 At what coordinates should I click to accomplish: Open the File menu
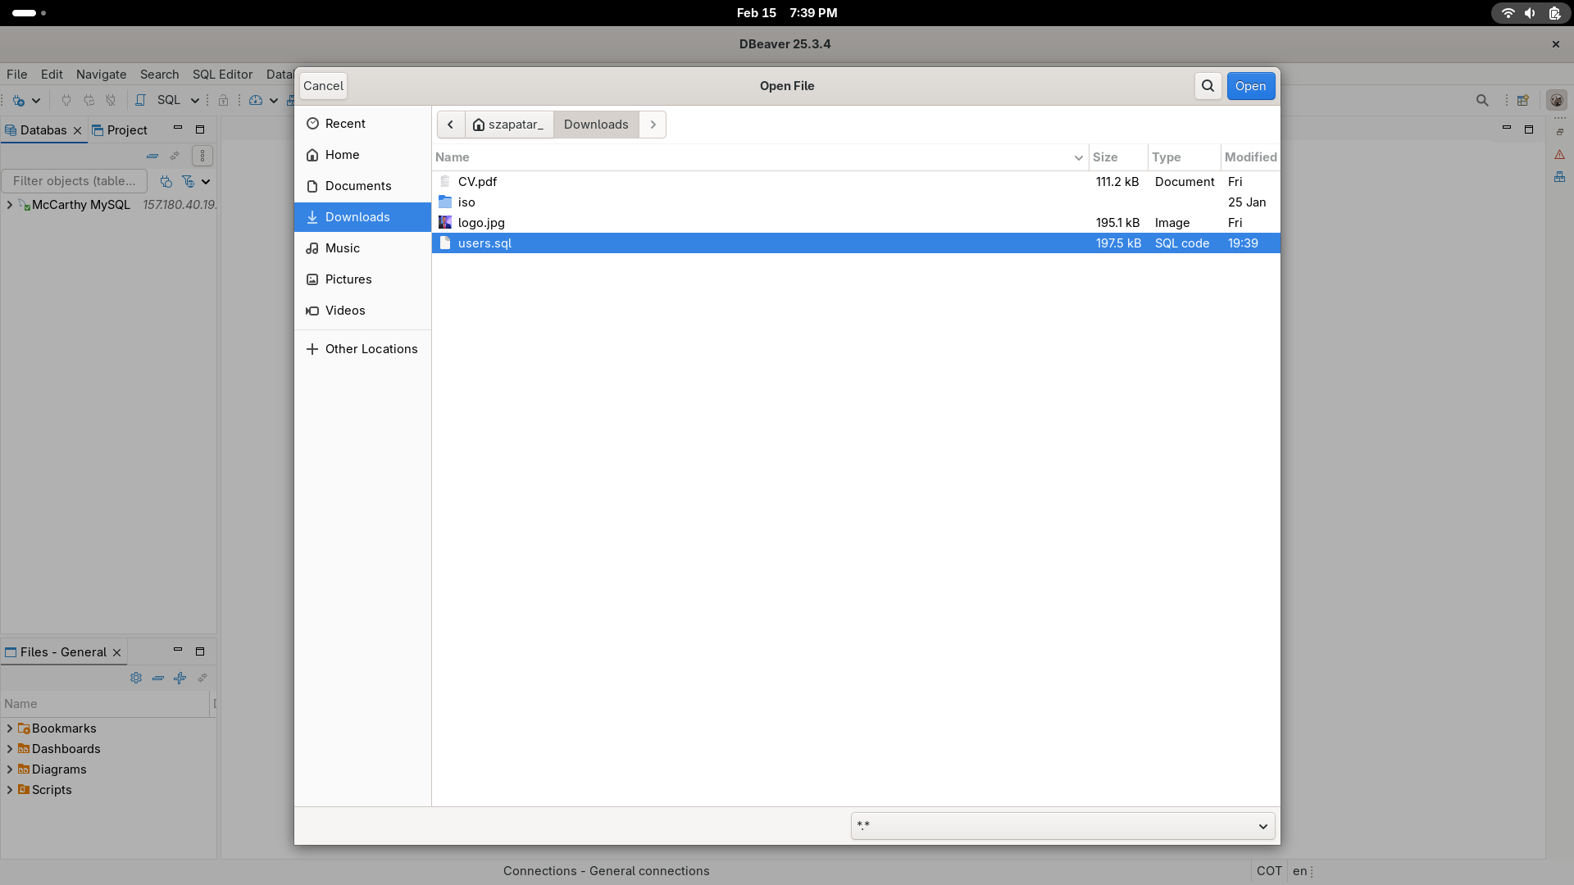16,75
